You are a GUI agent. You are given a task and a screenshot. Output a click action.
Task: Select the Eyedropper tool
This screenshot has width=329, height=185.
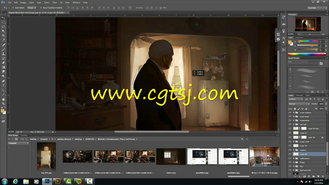tap(3, 40)
